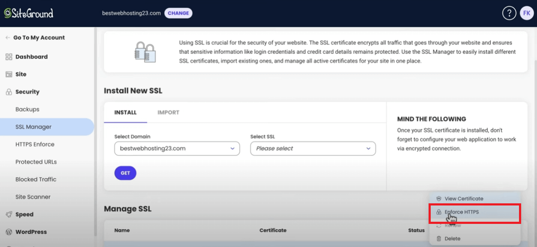
Task: Click the Security padlock icon
Action: (9, 92)
